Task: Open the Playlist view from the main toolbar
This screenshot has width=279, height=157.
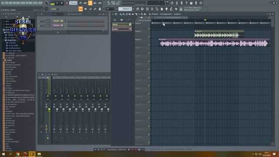Action: pos(138,9)
